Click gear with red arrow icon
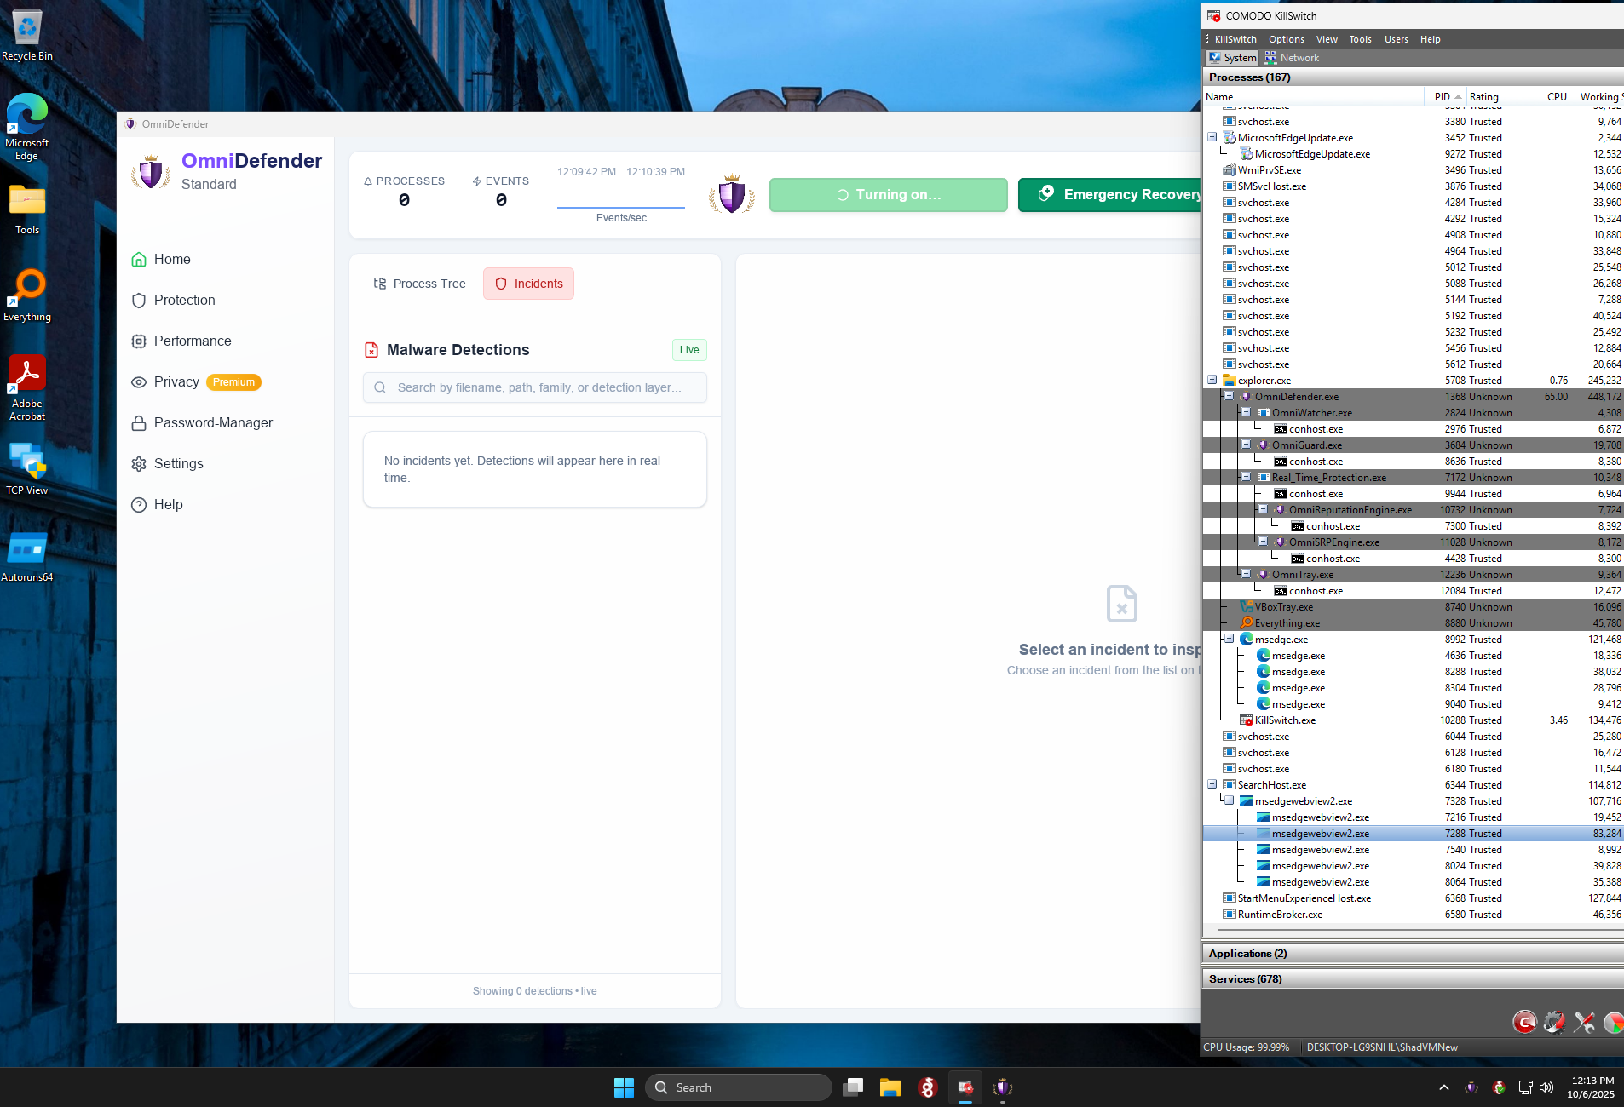This screenshot has width=1624, height=1107. pyautogui.click(x=1554, y=1022)
